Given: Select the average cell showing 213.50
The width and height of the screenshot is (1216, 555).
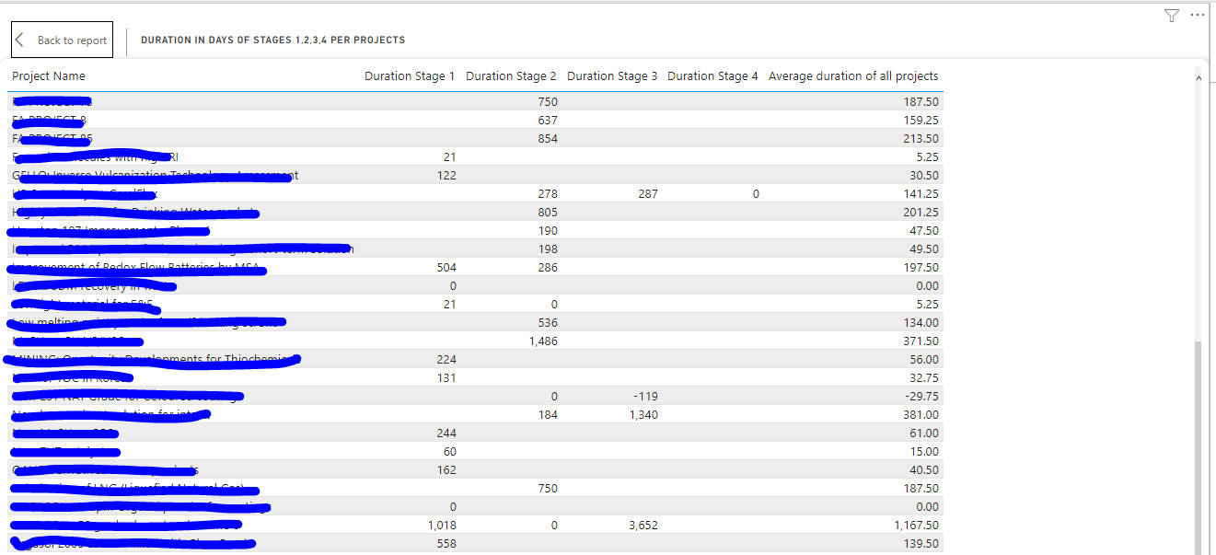Looking at the screenshot, I should (921, 139).
